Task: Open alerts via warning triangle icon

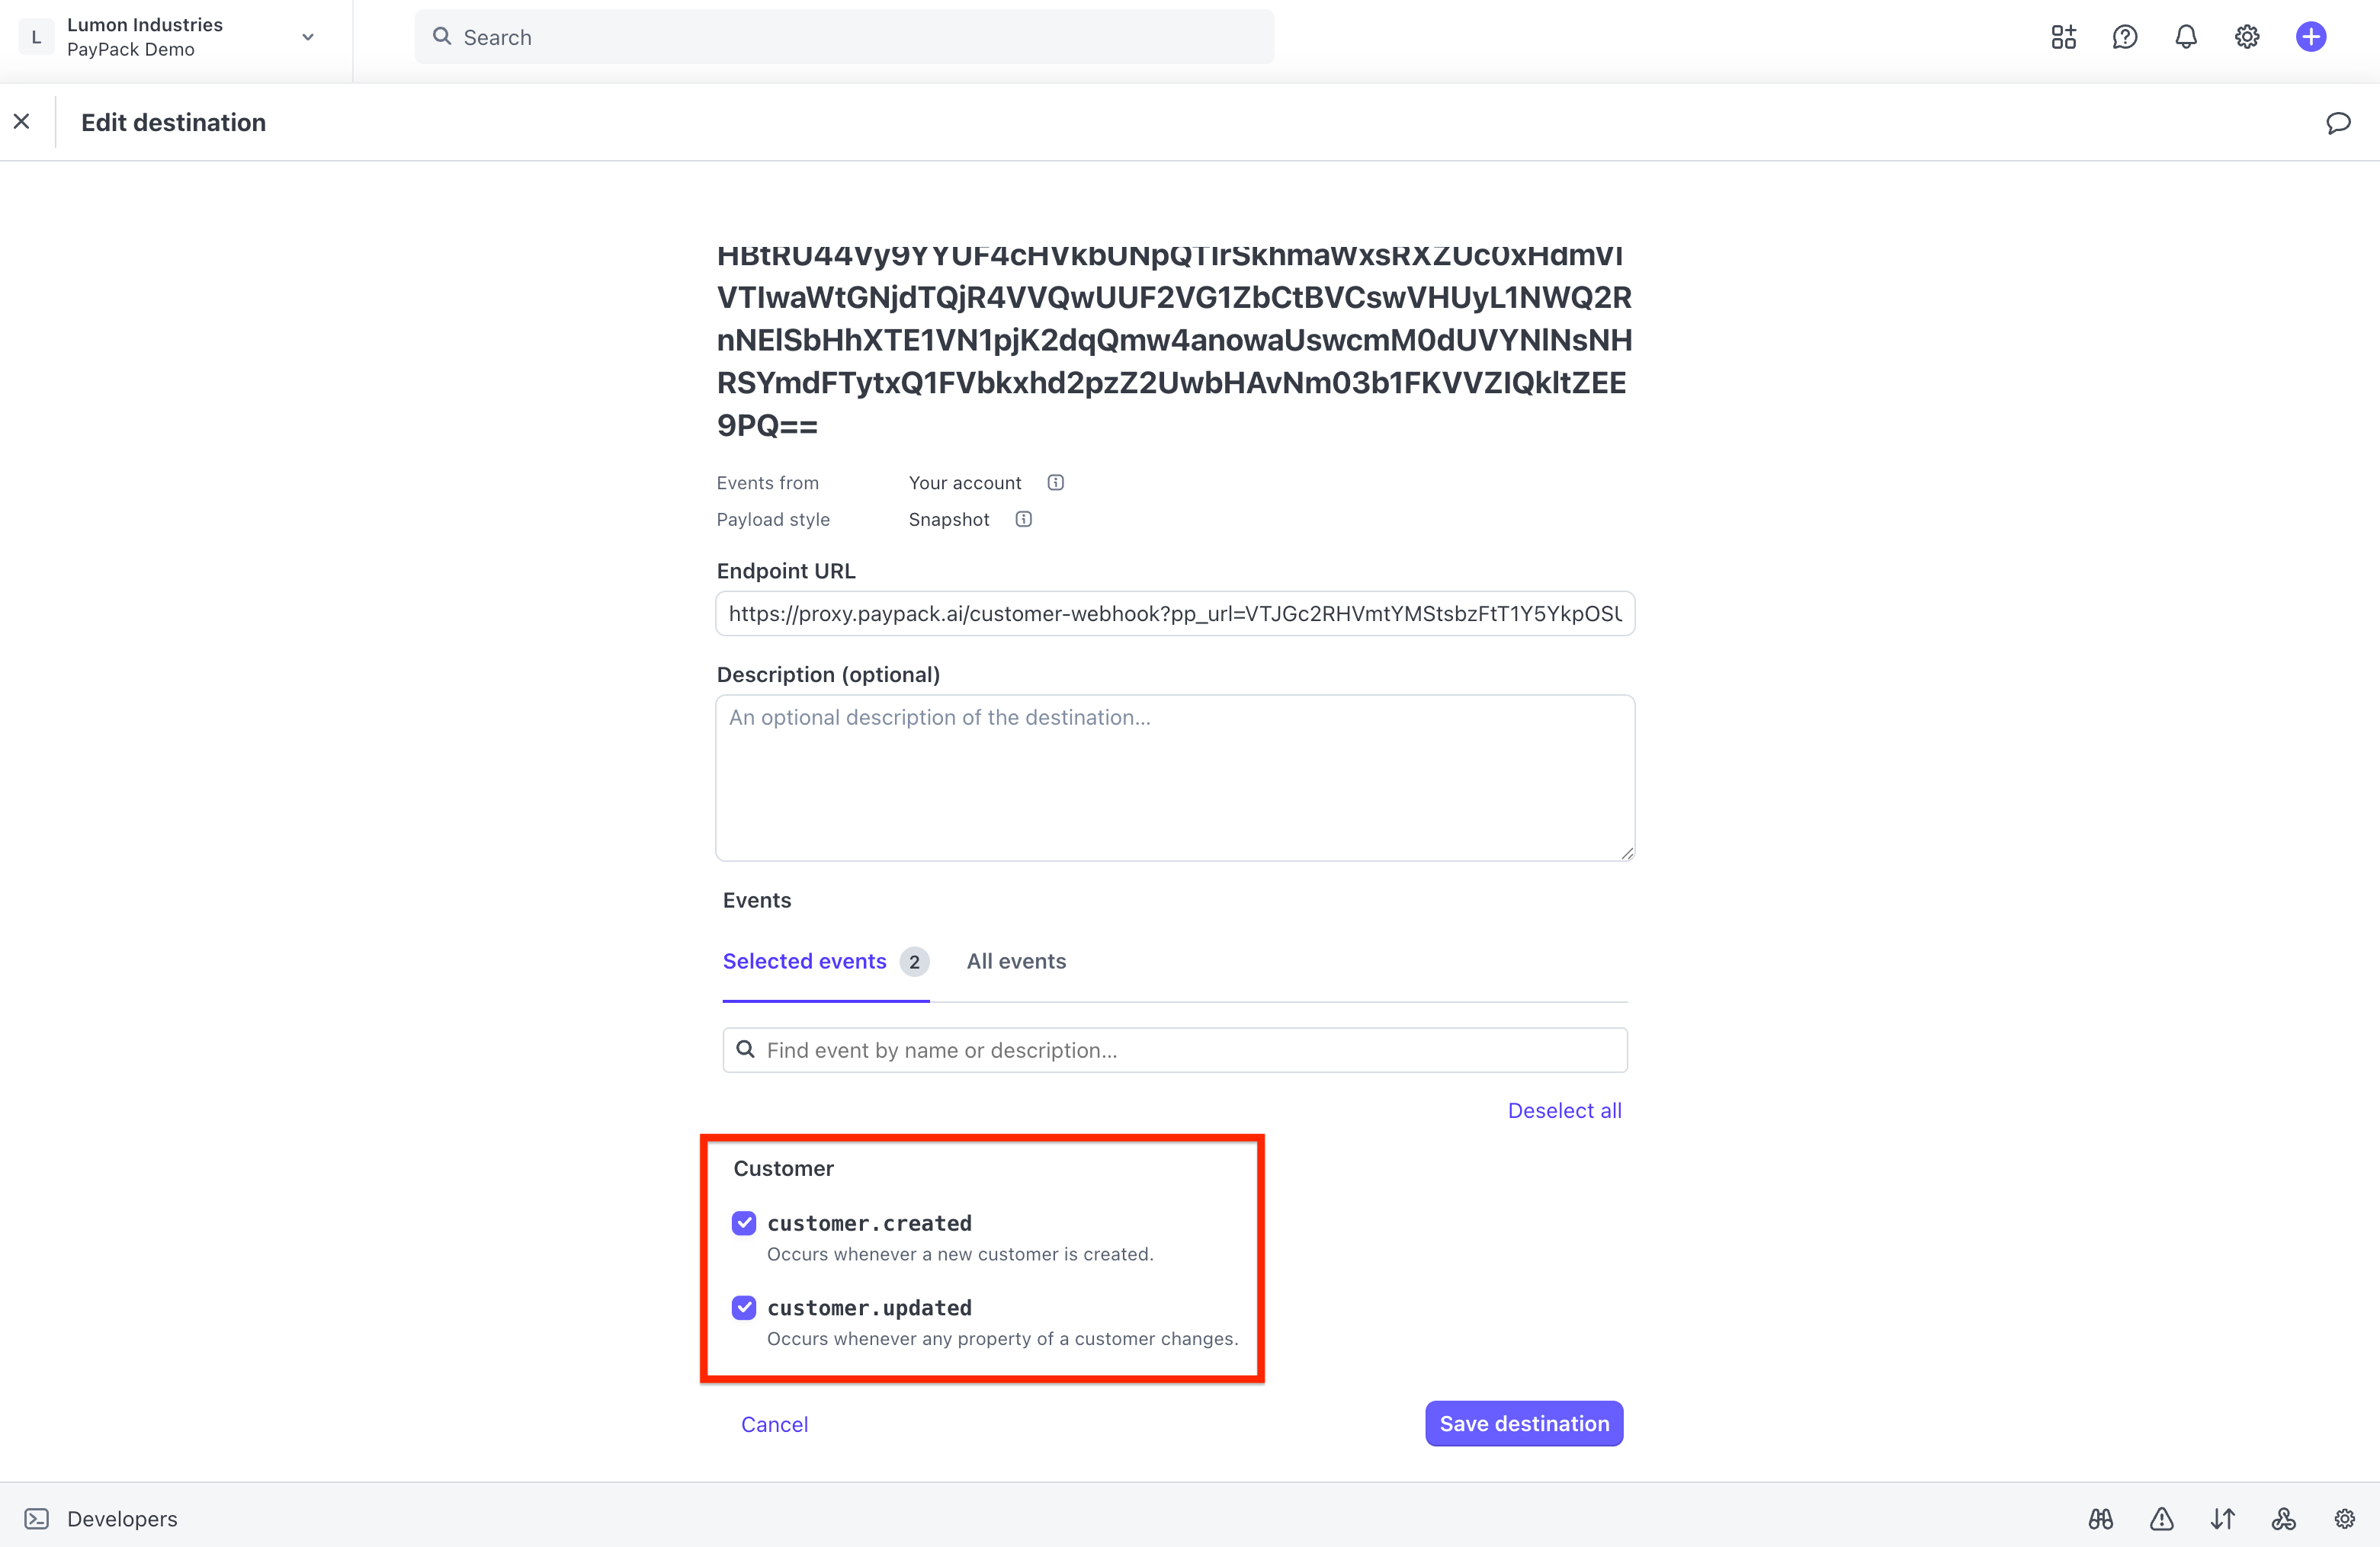Action: 2162,1518
